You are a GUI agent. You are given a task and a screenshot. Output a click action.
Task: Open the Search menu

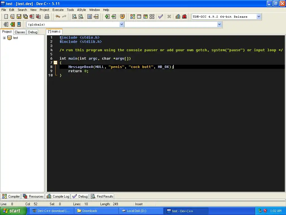(x=22, y=10)
